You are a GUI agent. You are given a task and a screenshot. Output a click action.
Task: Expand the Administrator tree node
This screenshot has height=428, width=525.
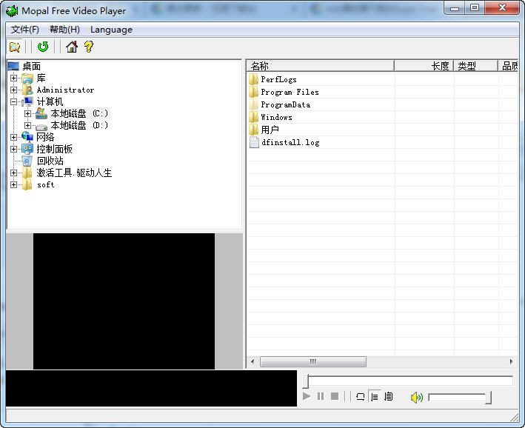coord(13,90)
